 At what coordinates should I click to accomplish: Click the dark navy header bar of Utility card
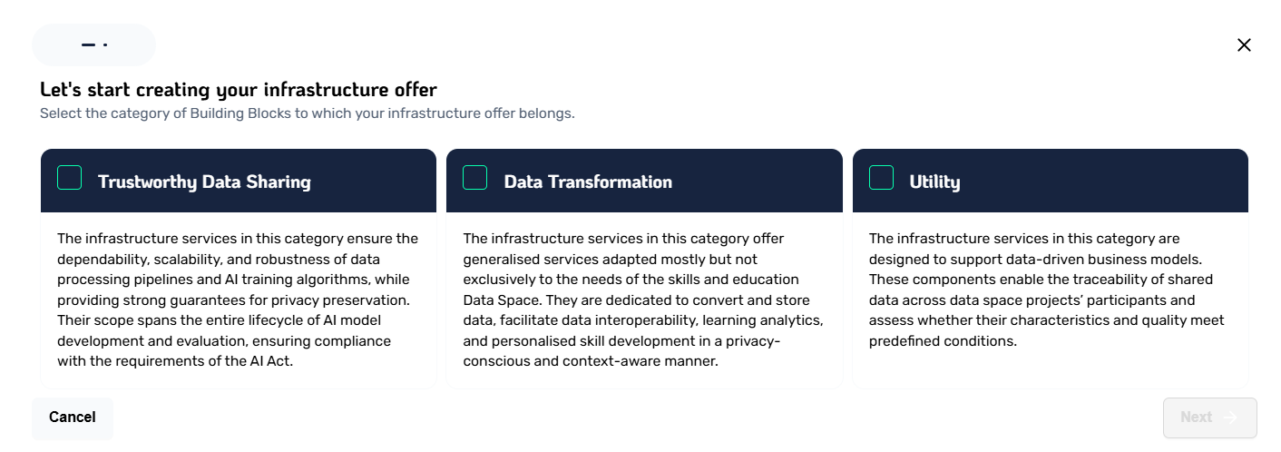1051,181
